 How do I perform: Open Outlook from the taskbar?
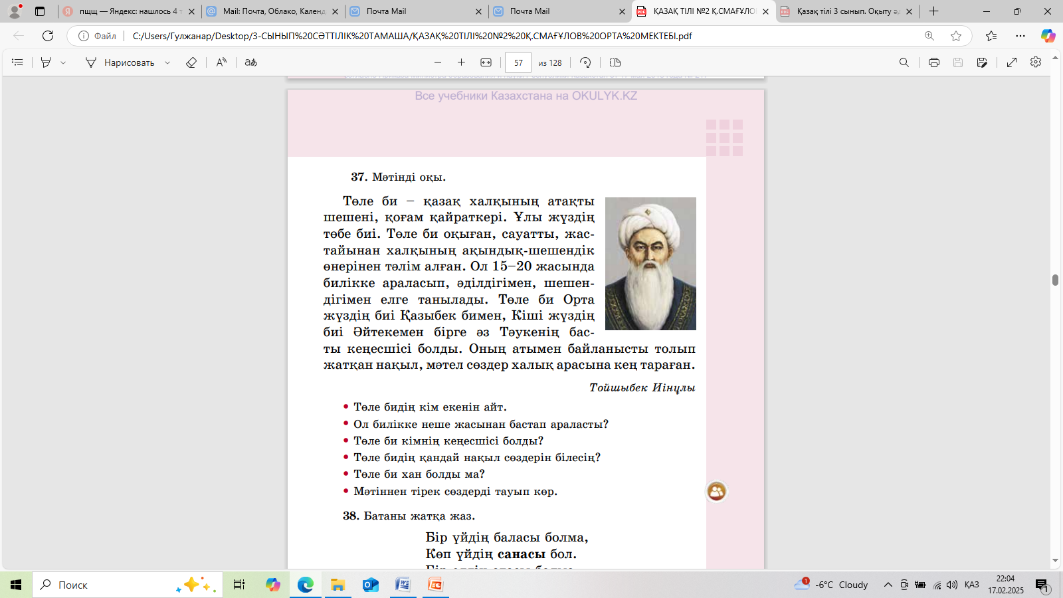click(x=371, y=585)
